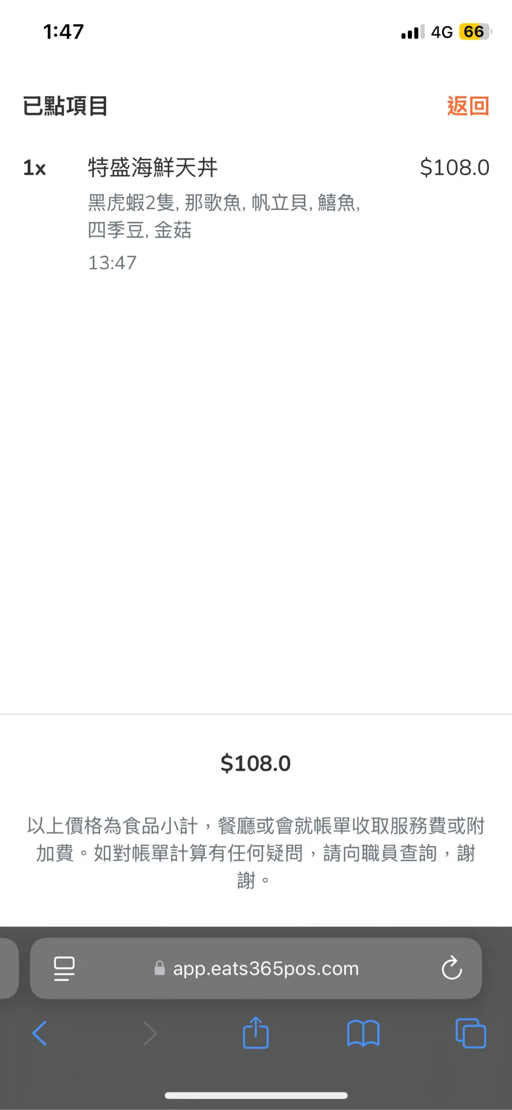Click Safari's forward arrow
Screen dimensions: 512x1110
click(x=149, y=1033)
